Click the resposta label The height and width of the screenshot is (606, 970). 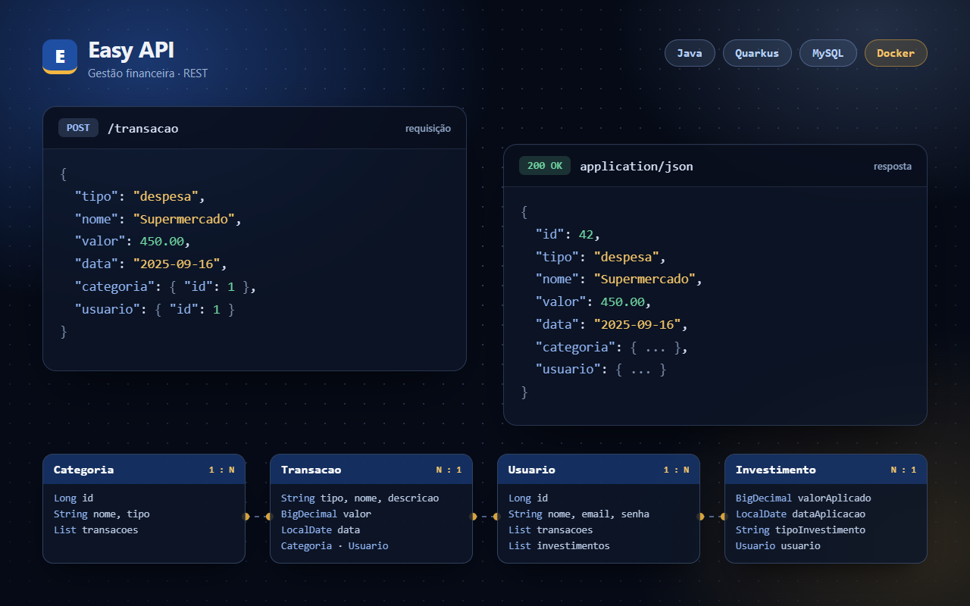click(893, 166)
